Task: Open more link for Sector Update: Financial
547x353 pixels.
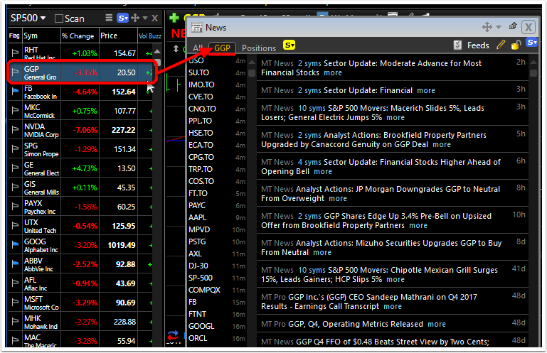Action: pos(426,90)
